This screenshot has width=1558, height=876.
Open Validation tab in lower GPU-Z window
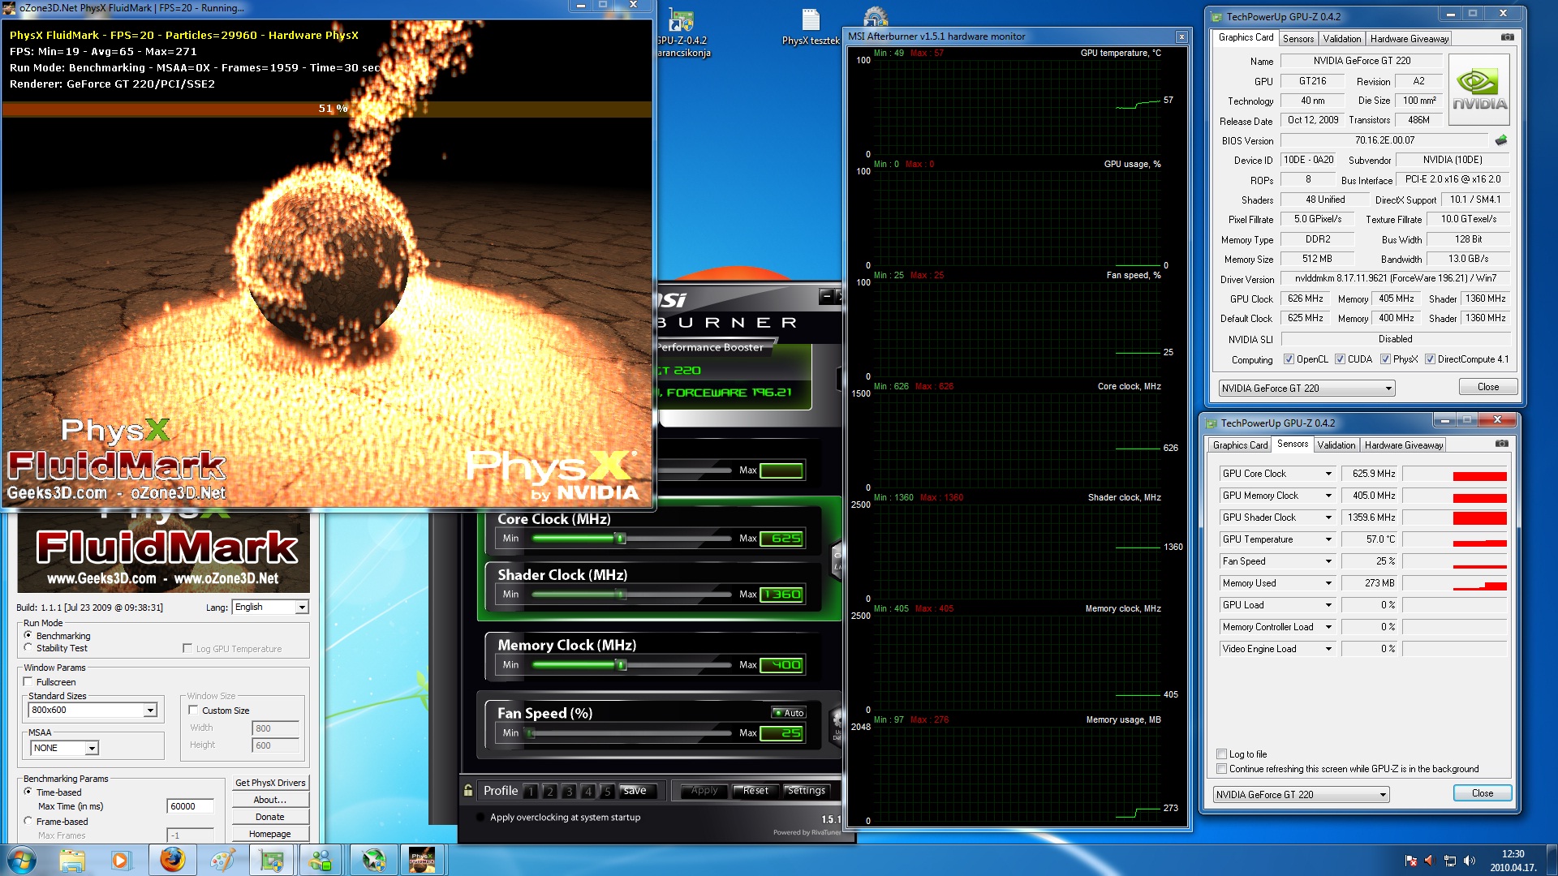pos(1336,445)
